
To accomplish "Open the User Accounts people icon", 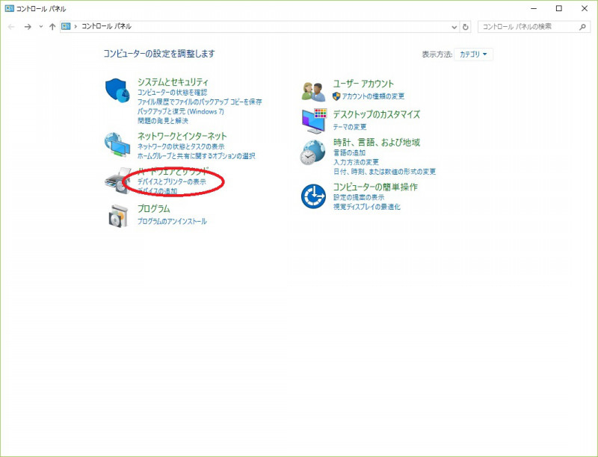I will click(313, 91).
